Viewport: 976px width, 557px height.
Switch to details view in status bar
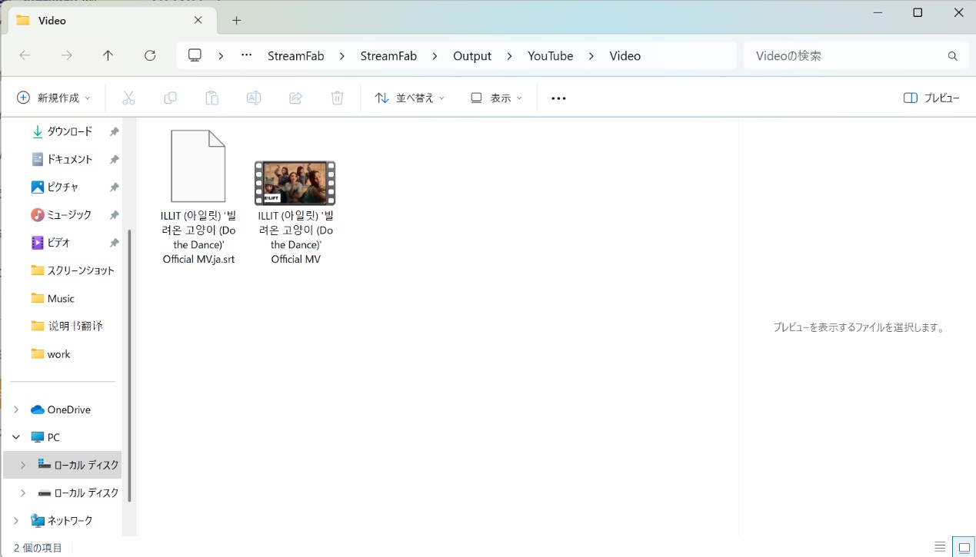pos(940,547)
